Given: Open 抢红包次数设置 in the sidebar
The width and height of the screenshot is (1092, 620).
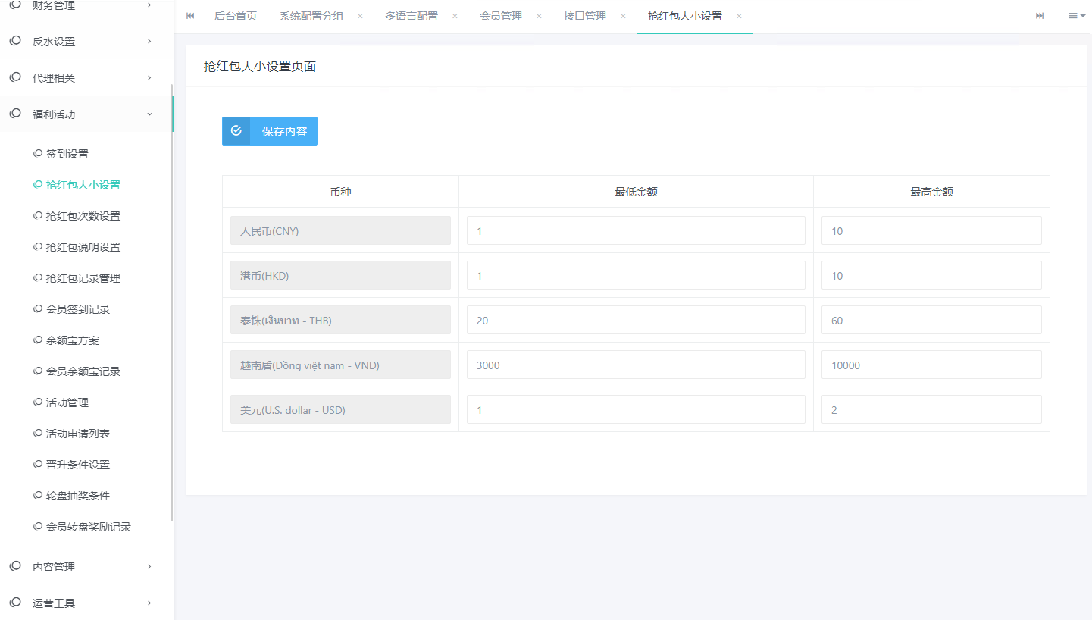Looking at the screenshot, I should click(83, 216).
